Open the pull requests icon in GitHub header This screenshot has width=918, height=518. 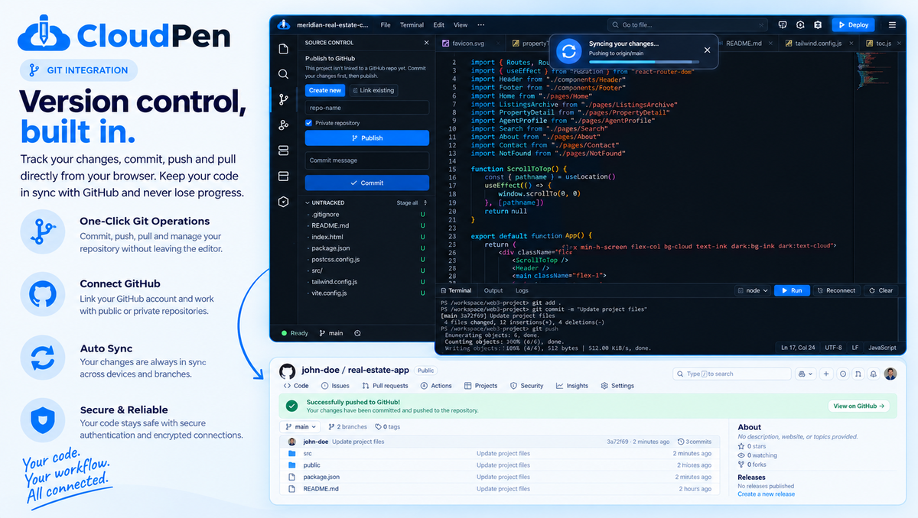858,374
